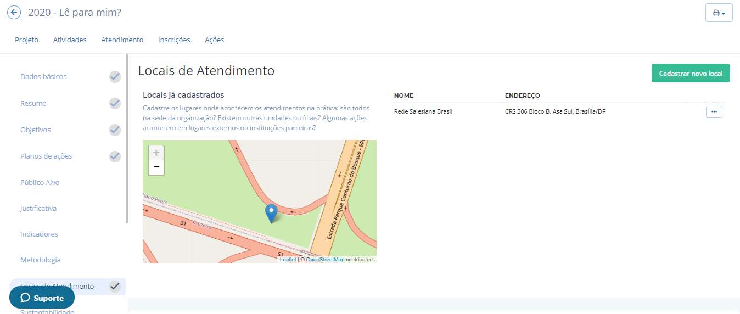Screen dimensions: 740x314
Task: Select Público Alvo in the sidebar
Action: pos(40,182)
